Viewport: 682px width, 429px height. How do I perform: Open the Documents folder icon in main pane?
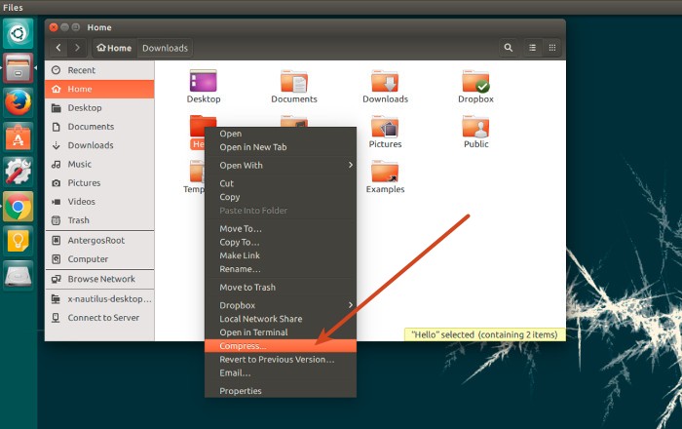tap(294, 81)
